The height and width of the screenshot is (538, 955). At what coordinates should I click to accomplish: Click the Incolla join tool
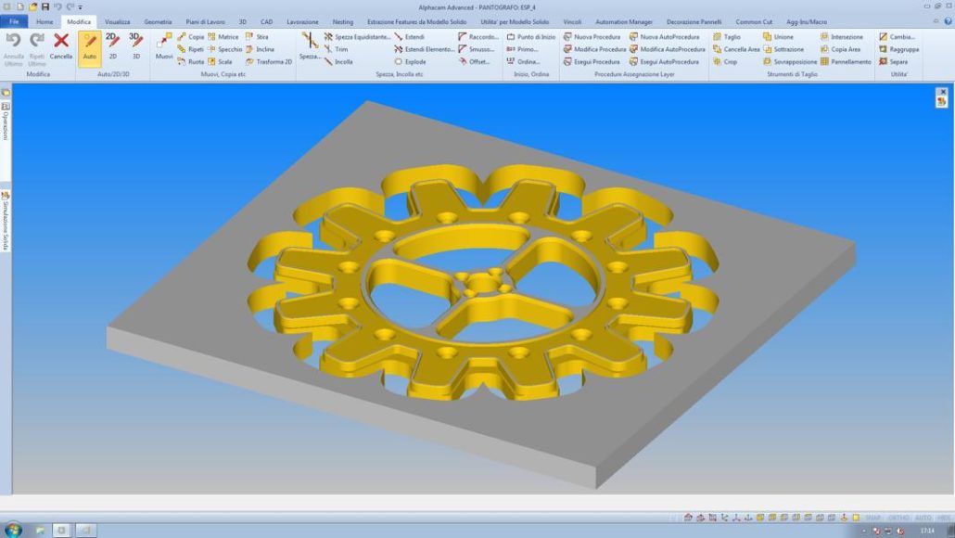pyautogui.click(x=338, y=61)
